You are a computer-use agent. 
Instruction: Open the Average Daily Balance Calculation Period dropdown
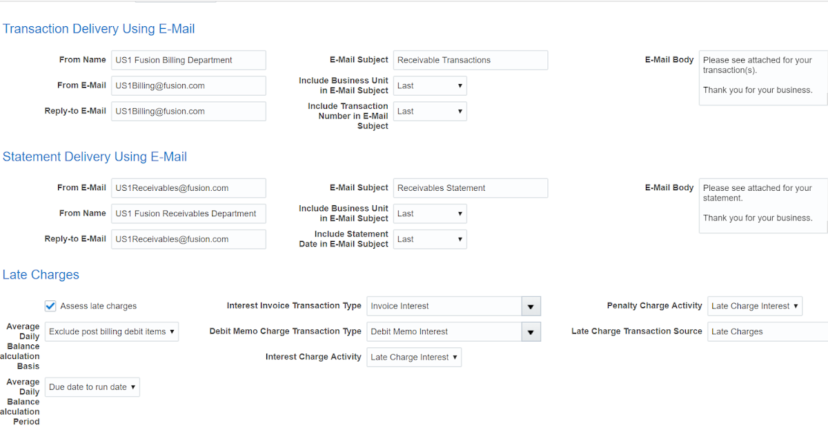click(92, 386)
